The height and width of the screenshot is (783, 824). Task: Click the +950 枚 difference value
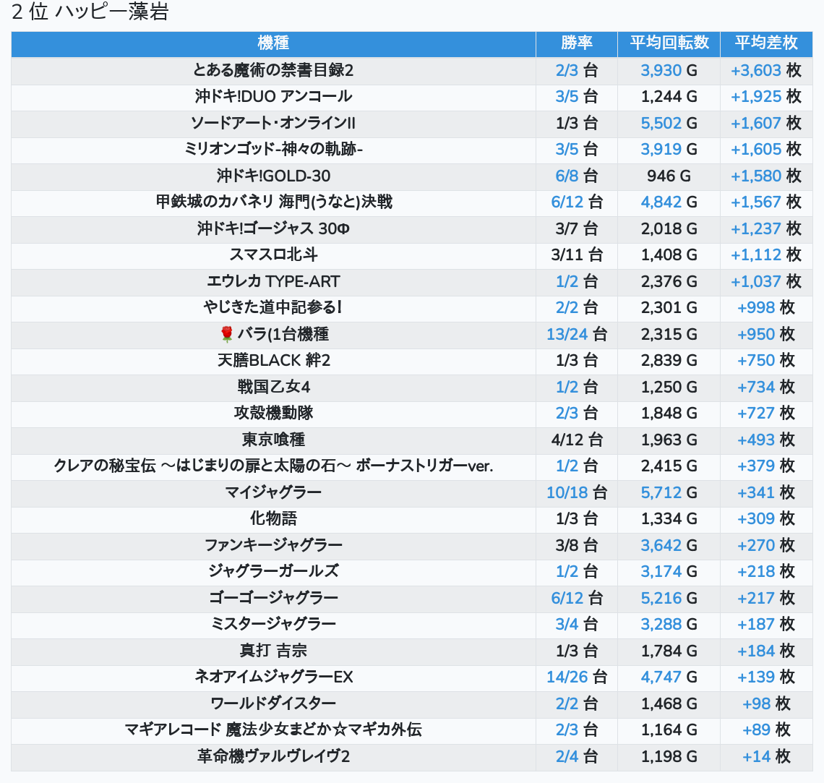click(766, 334)
